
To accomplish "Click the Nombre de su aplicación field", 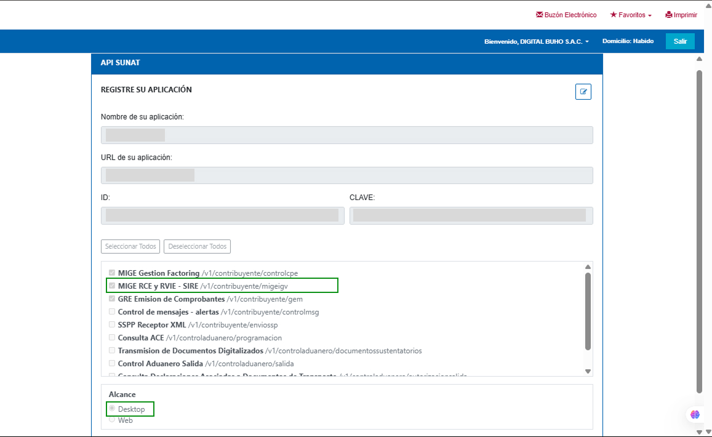I will click(x=346, y=135).
